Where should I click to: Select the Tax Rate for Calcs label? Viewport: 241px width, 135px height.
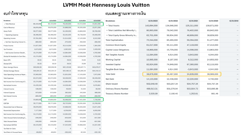[x=9, y=129]
